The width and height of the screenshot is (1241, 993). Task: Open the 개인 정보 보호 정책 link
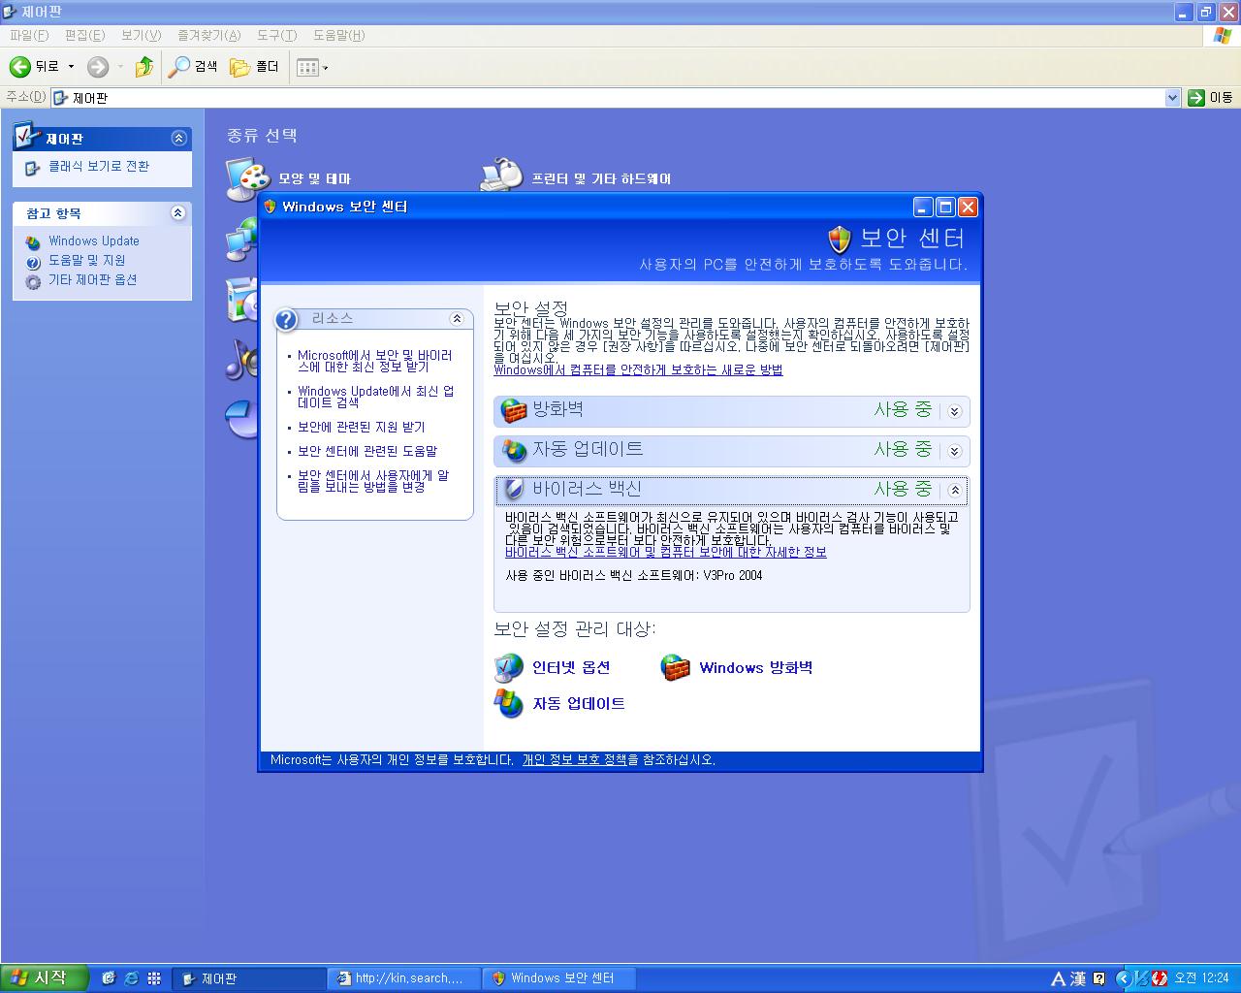click(574, 759)
